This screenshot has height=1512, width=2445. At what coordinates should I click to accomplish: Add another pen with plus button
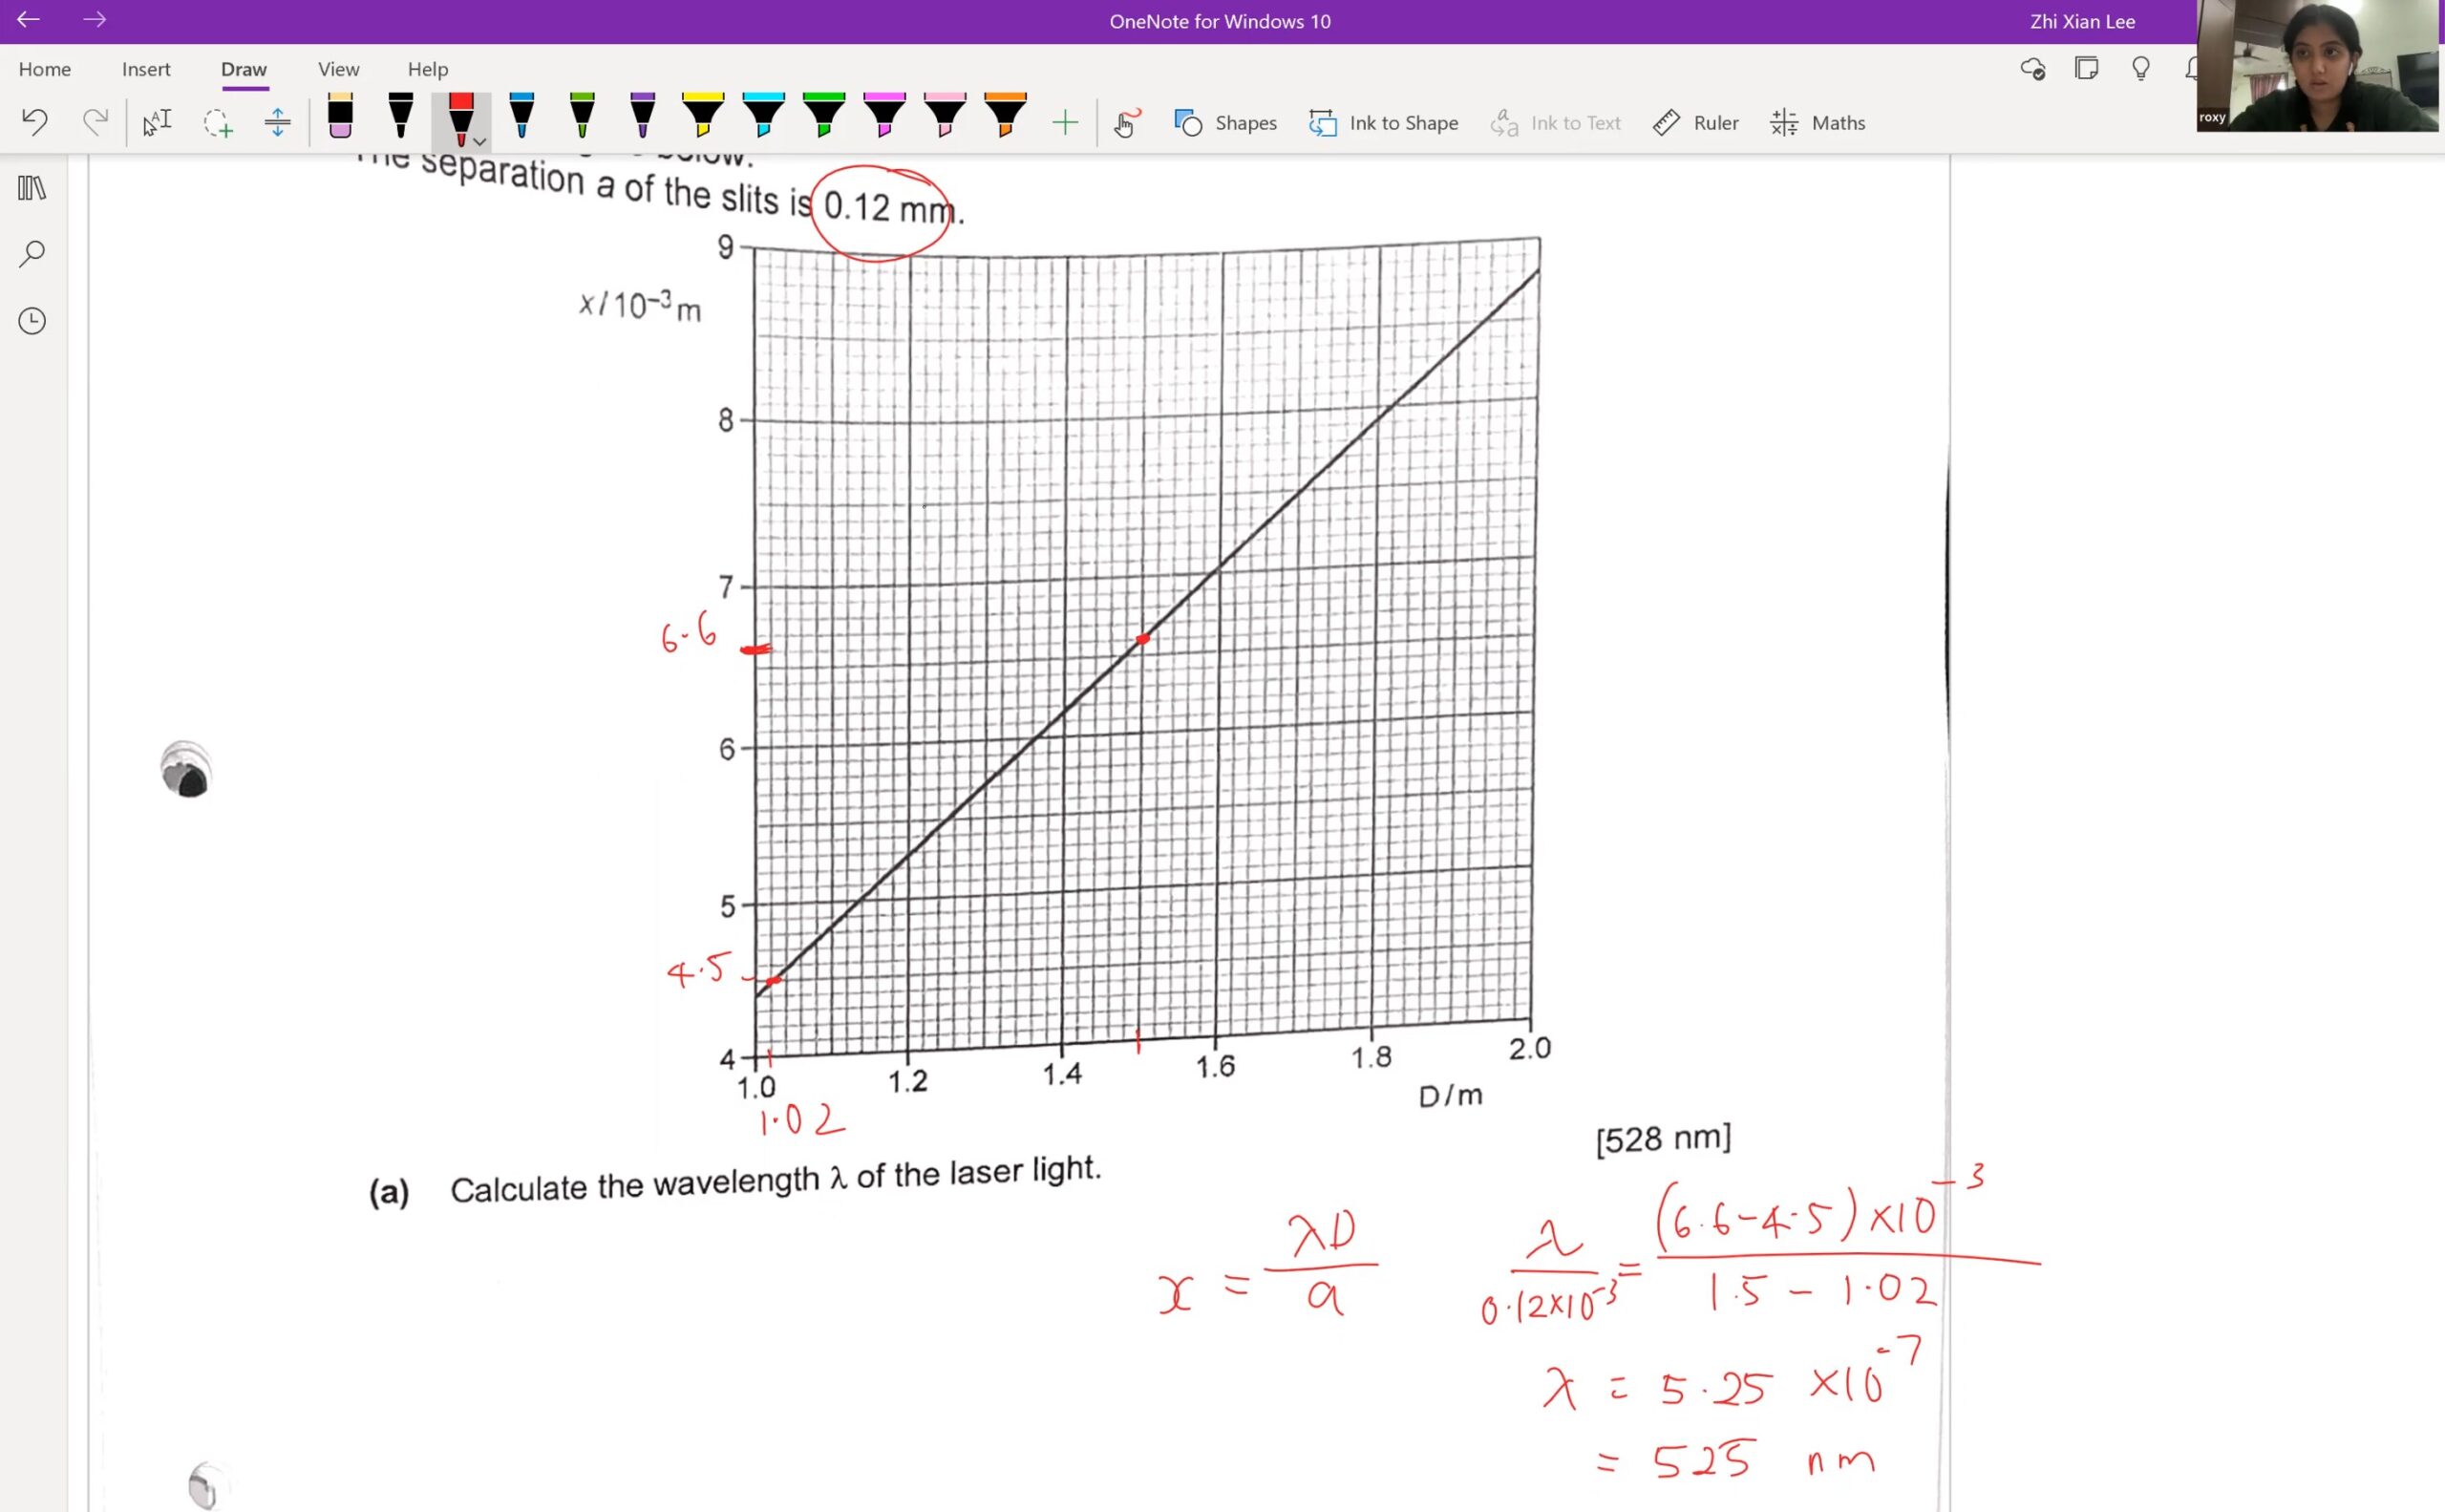[1065, 123]
